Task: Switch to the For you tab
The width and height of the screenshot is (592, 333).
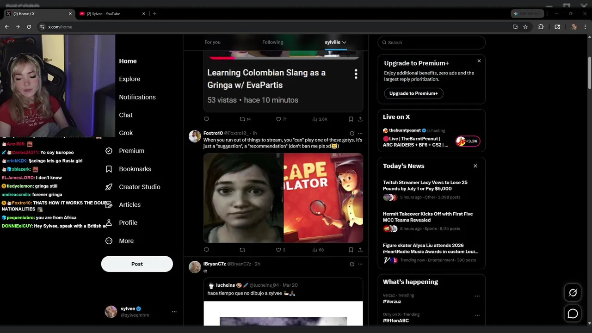Action: (x=212, y=42)
